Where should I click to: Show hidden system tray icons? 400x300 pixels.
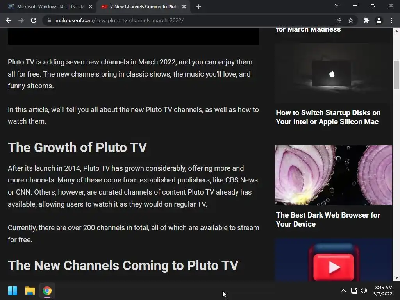(x=343, y=291)
